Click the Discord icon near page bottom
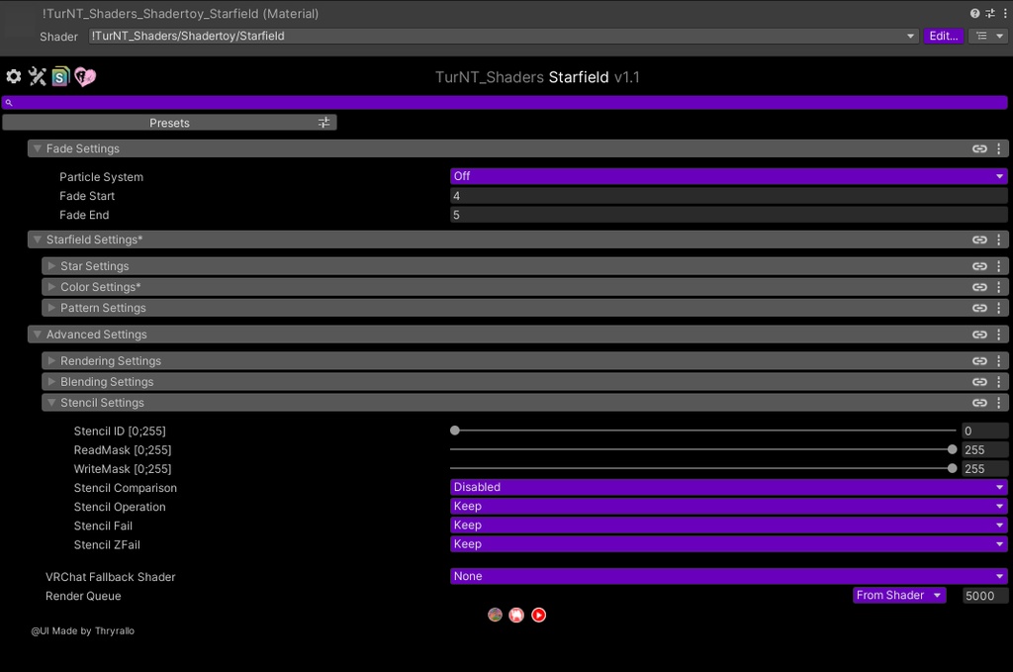This screenshot has width=1013, height=672. coord(516,615)
